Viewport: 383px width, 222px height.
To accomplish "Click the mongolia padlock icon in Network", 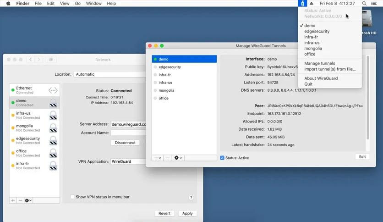I will coord(53,128).
